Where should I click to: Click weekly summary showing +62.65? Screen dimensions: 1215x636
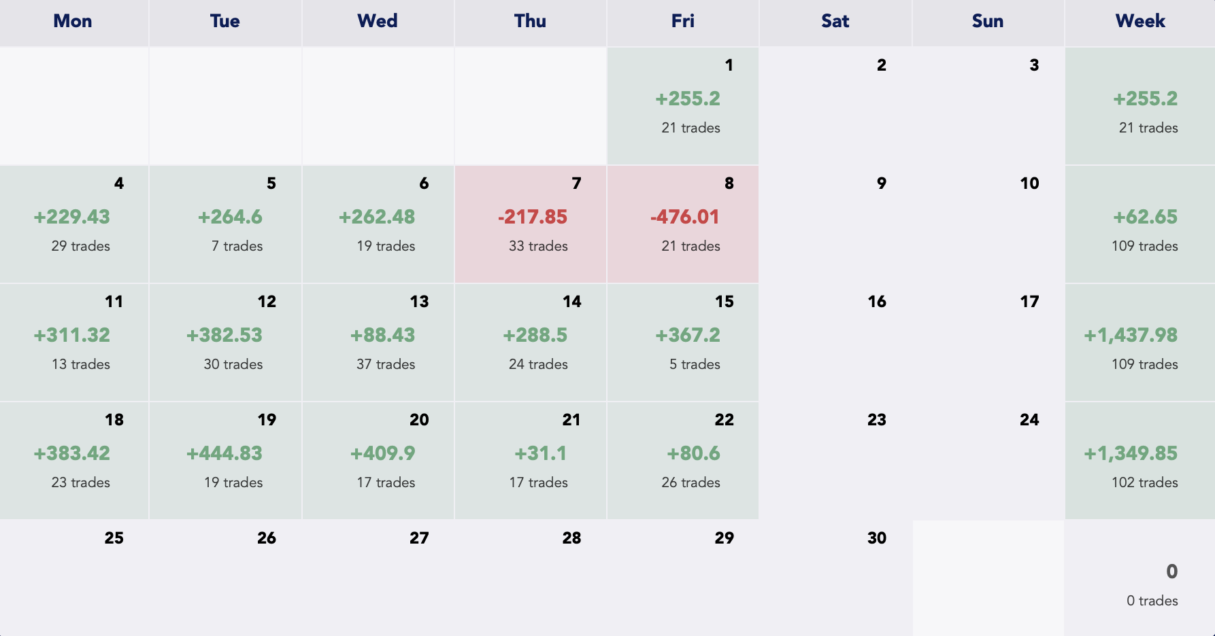click(x=1140, y=224)
